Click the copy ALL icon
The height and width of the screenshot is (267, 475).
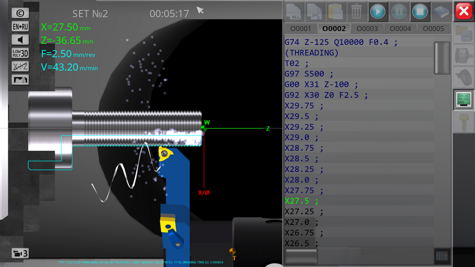(295, 11)
